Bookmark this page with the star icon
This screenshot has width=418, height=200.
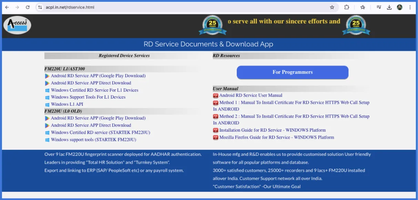coord(332,7)
